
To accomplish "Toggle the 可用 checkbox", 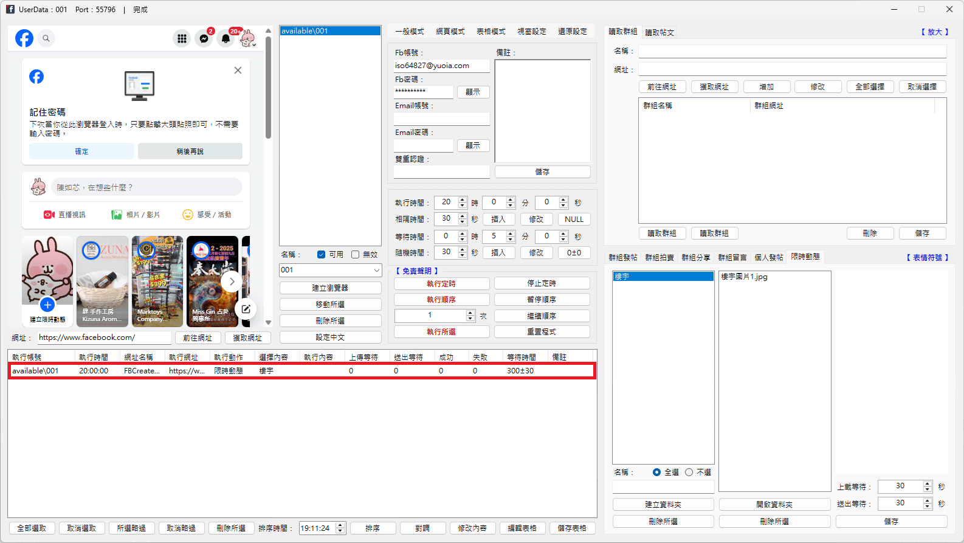I will click(x=321, y=255).
